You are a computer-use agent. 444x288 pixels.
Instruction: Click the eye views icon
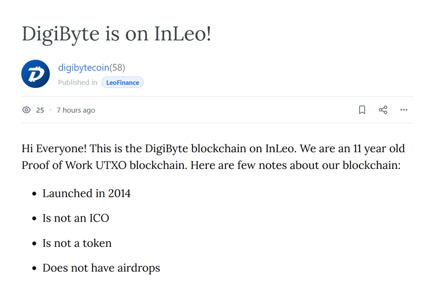coord(27,110)
